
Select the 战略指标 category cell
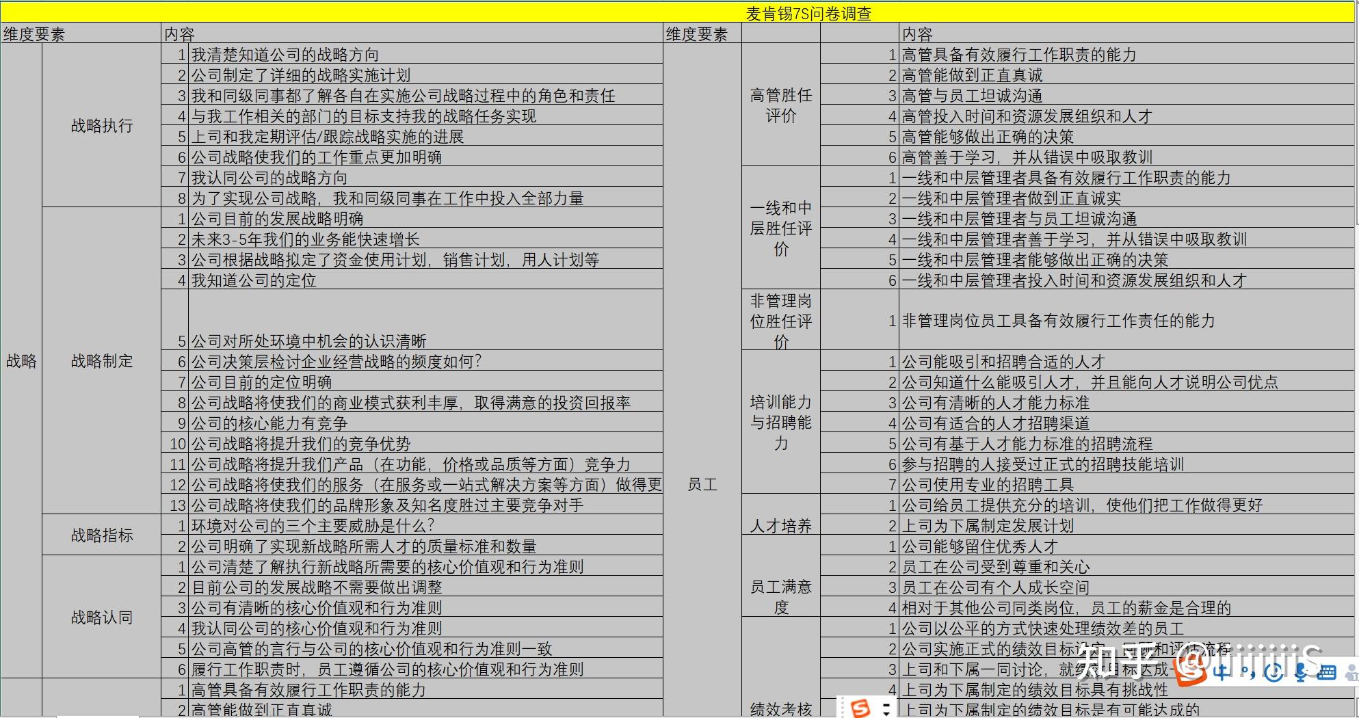pyautogui.click(x=101, y=535)
